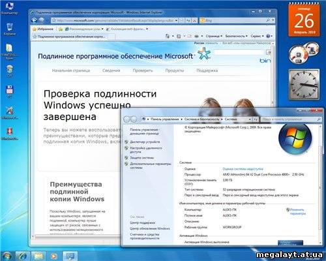
Task: Click Система и безопасность breadcrumb
Action: click(201, 119)
